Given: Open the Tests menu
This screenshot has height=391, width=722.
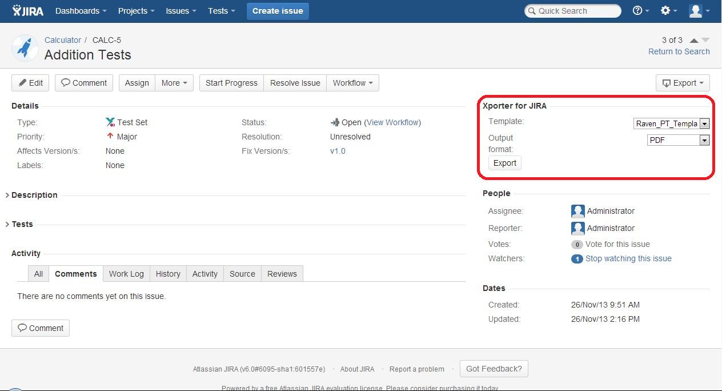Looking at the screenshot, I should (222, 11).
